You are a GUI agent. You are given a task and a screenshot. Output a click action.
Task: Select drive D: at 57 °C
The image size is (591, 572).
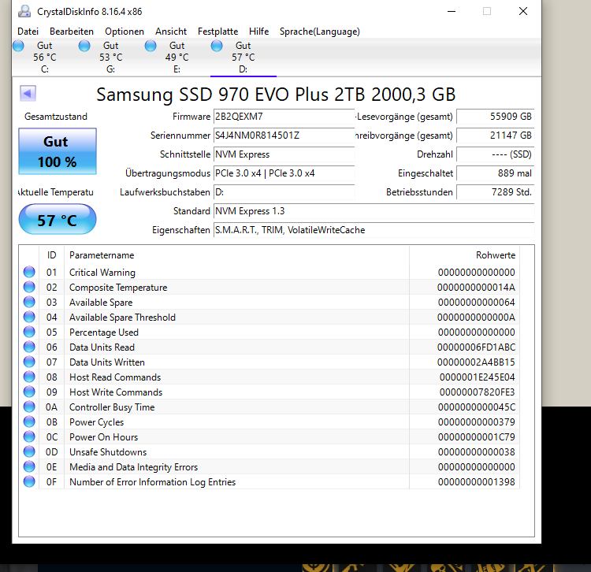pos(243,58)
